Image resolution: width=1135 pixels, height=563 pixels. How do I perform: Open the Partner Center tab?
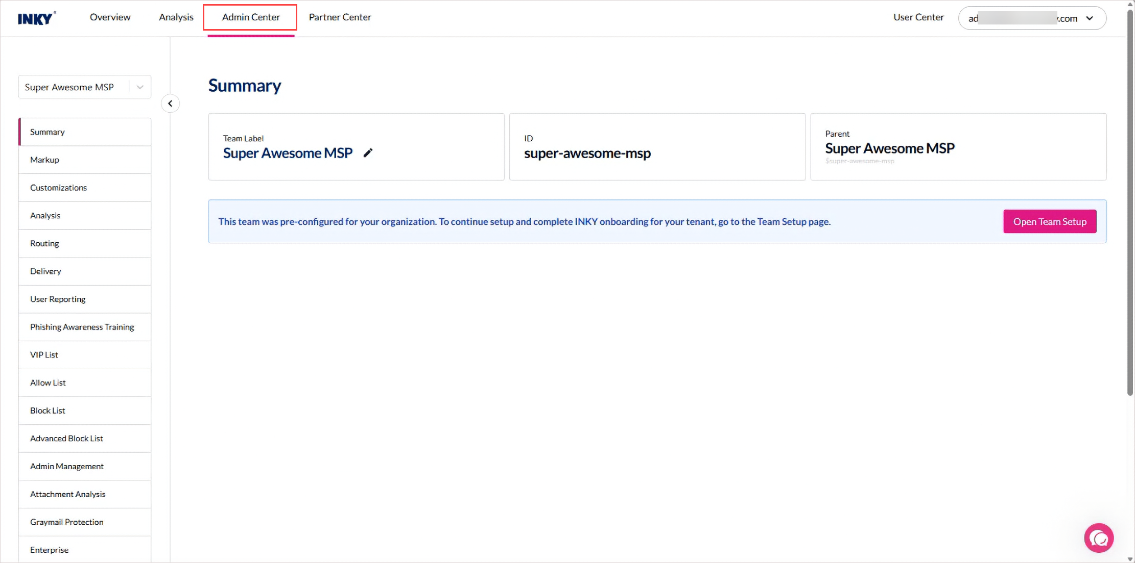click(340, 17)
